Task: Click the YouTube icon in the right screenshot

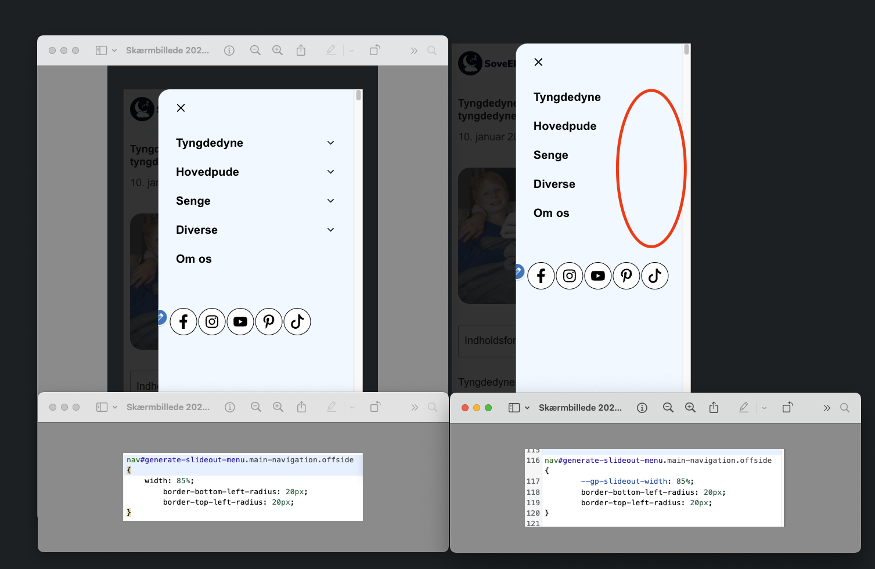Action: pyautogui.click(x=598, y=276)
